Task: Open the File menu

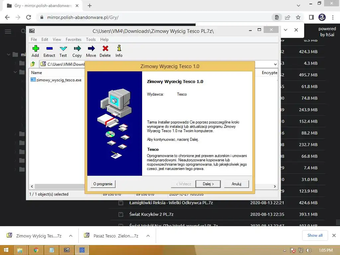Action: [x=34, y=40]
